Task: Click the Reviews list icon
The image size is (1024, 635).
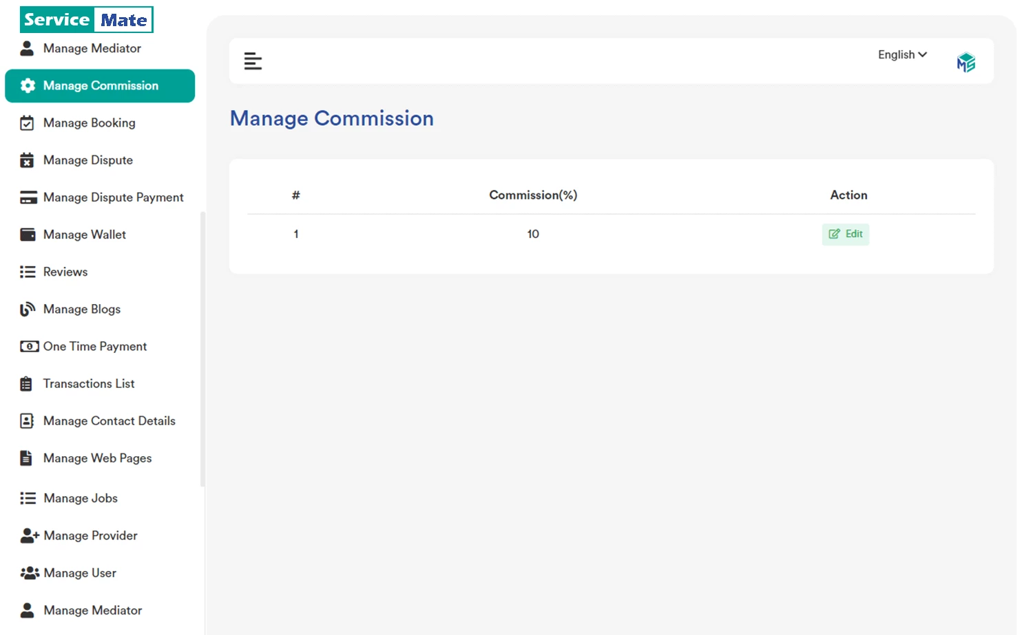Action: coord(28,271)
